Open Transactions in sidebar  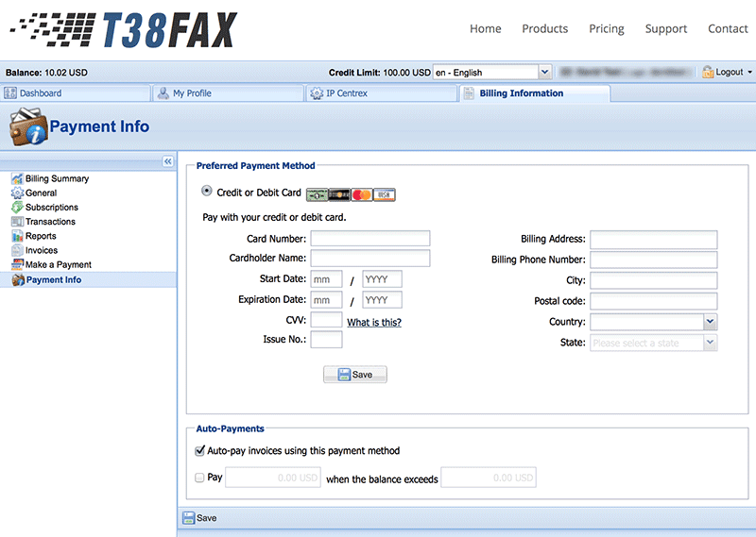50,222
